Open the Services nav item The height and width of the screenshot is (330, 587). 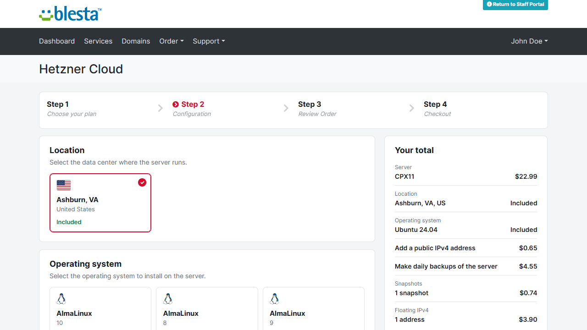pyautogui.click(x=98, y=41)
